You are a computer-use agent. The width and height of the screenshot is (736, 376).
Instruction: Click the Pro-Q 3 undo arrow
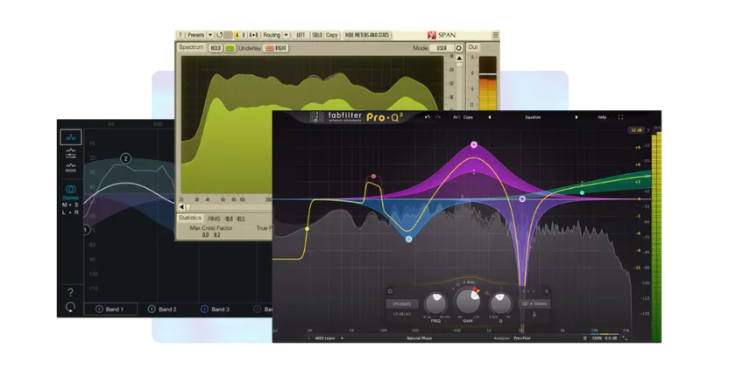pyautogui.click(x=428, y=117)
